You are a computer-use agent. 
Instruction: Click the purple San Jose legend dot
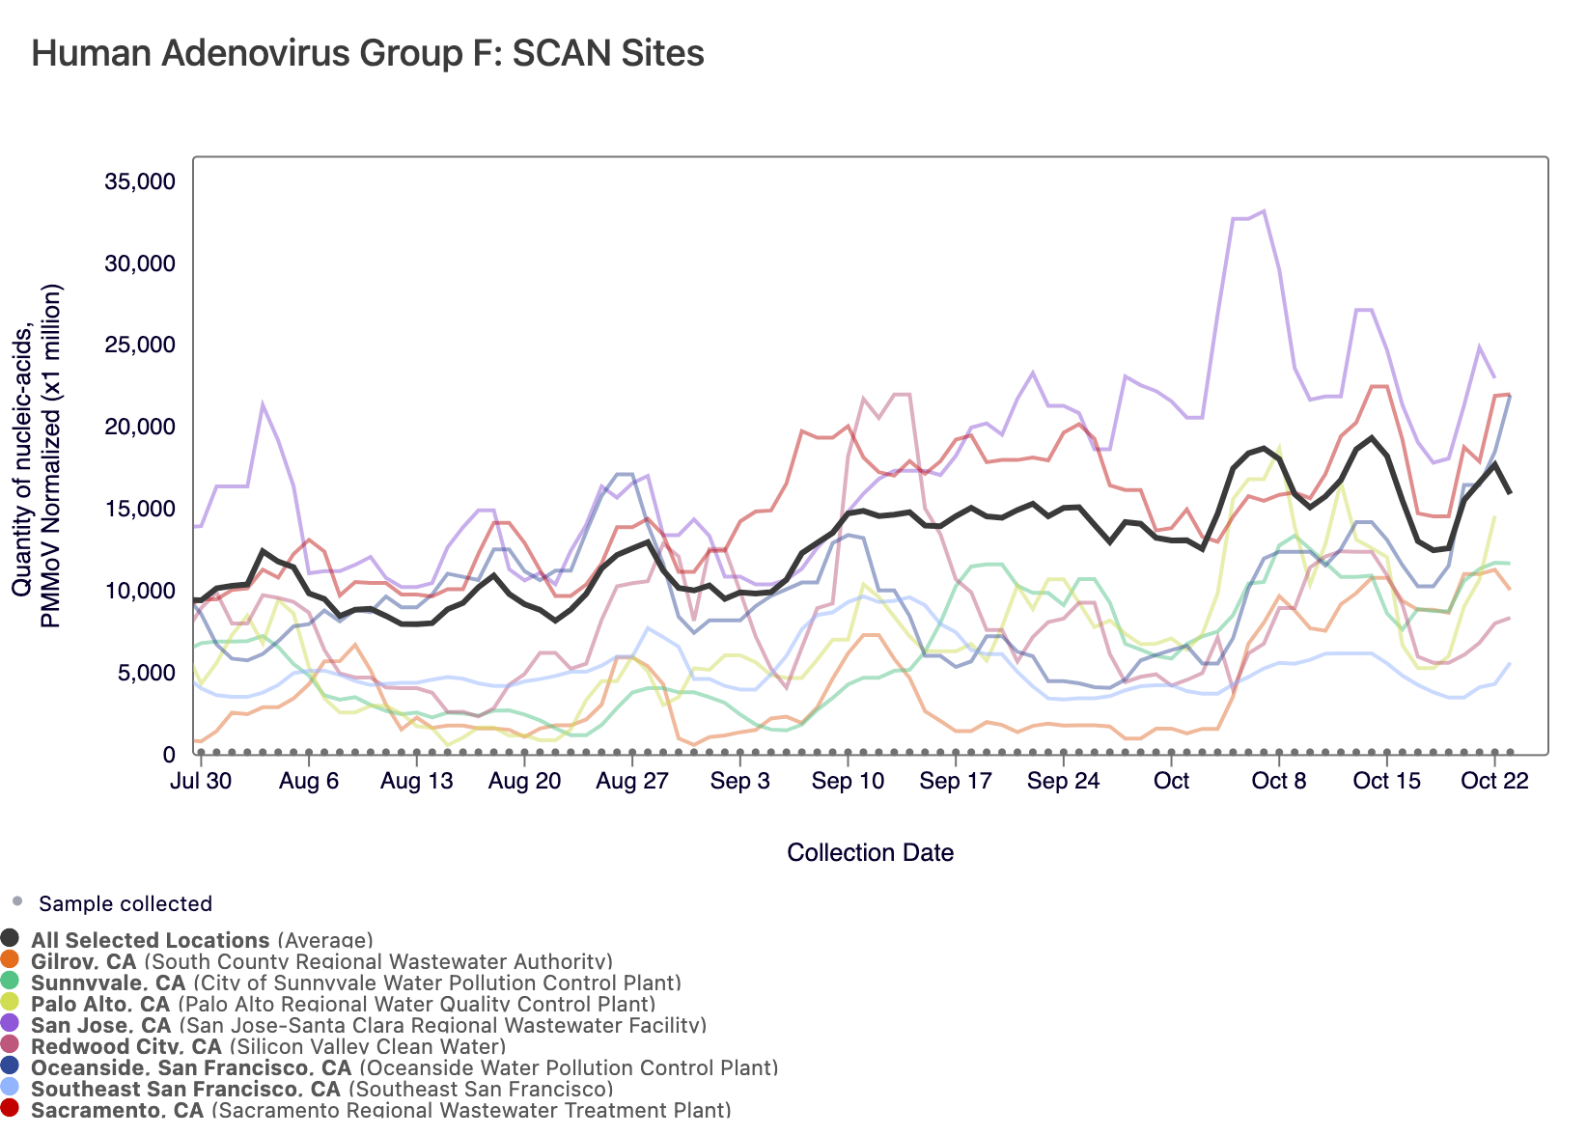pos(11,1024)
